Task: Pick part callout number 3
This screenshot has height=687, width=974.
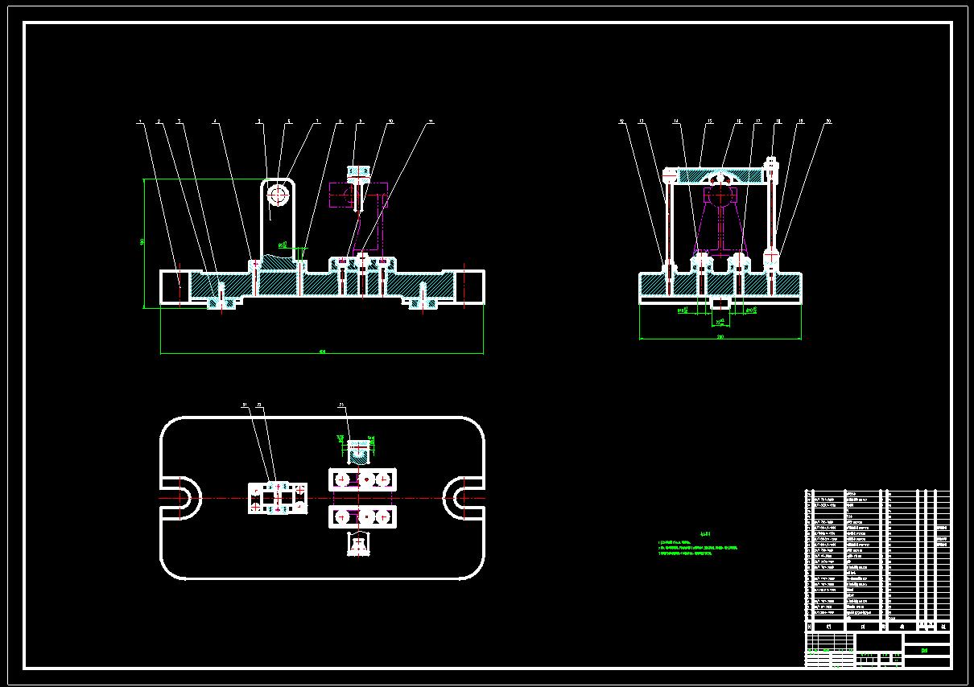Action: (x=179, y=121)
